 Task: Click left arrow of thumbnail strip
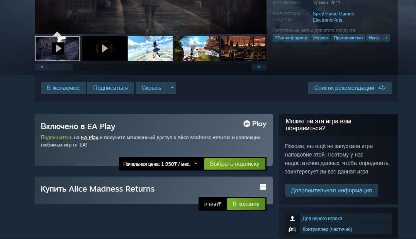(x=42, y=67)
